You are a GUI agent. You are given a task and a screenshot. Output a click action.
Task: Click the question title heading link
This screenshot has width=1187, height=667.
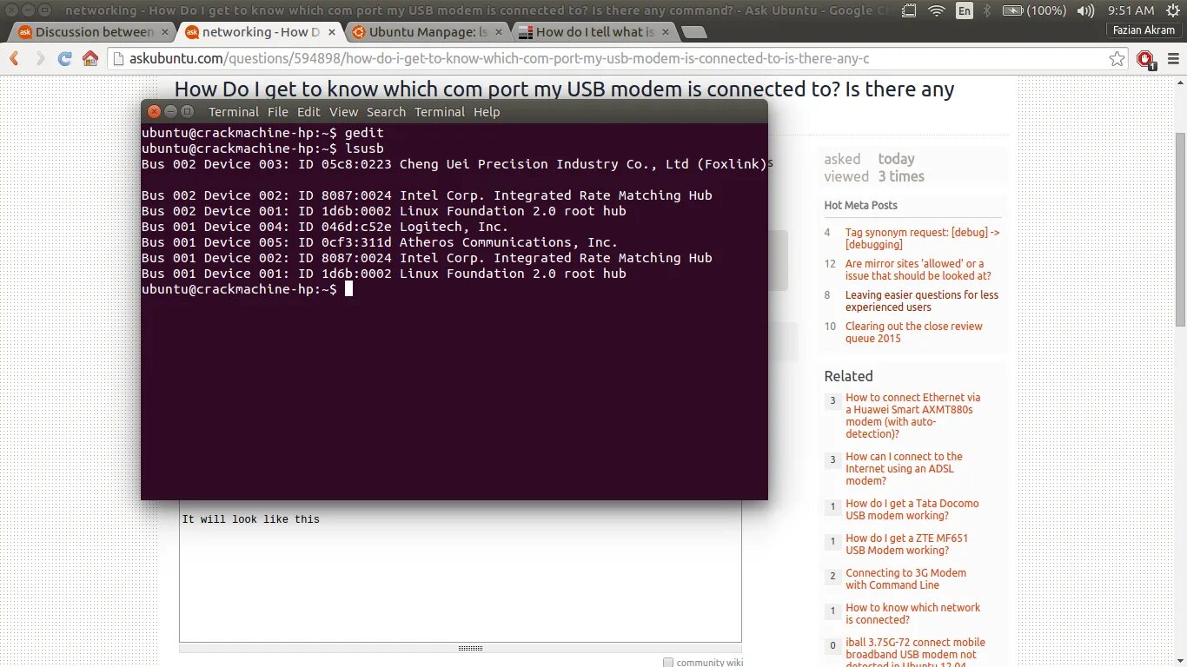(564, 89)
